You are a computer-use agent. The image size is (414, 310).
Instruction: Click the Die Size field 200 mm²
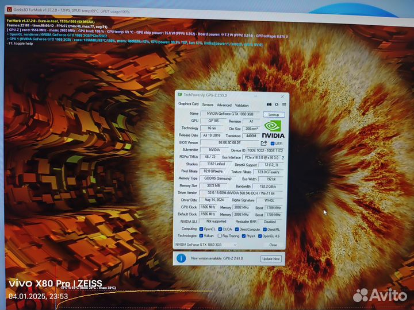click(251, 129)
